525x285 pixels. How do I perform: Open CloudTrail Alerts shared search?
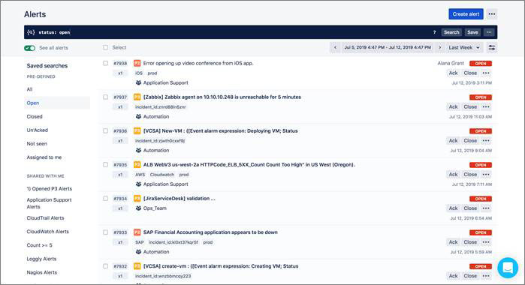[45, 218]
